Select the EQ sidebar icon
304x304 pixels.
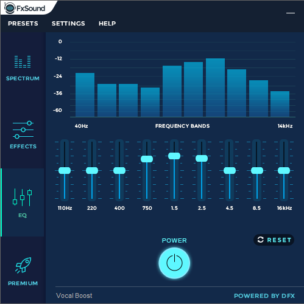(23, 197)
